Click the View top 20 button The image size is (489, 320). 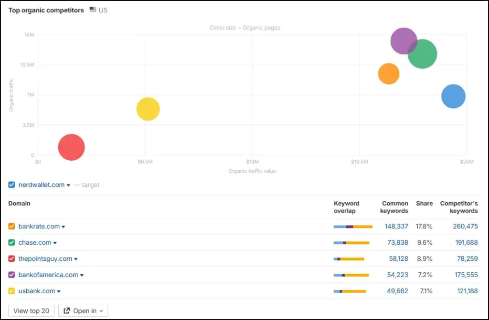click(31, 310)
